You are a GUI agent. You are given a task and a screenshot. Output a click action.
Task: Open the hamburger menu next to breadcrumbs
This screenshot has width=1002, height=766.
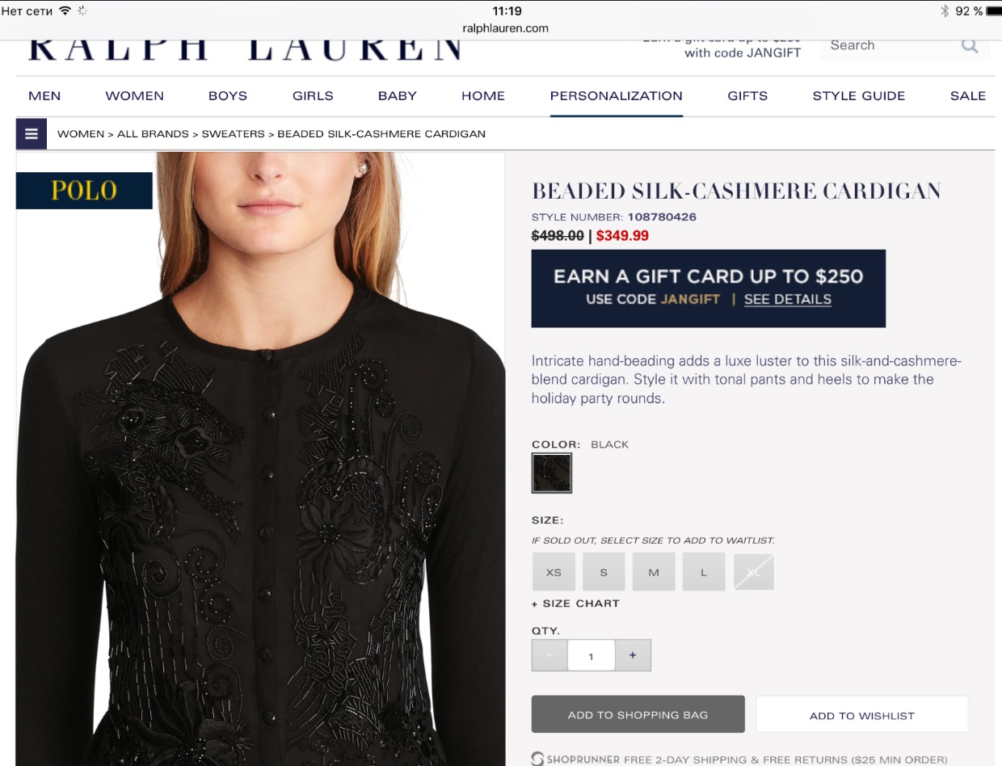point(32,134)
